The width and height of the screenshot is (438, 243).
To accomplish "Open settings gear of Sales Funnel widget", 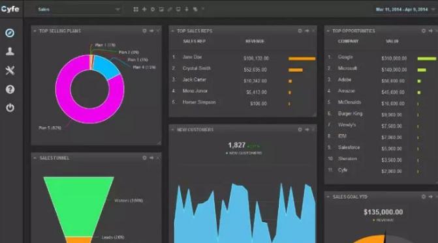I will point(144,158).
